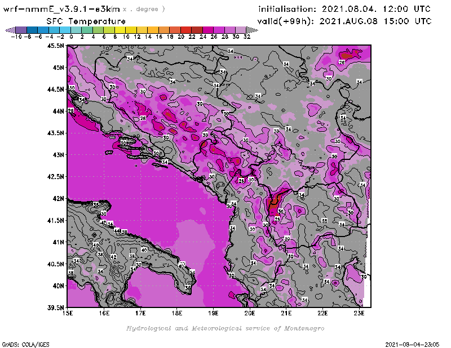451x348 pixels.
Task: Click the gray arrow end above 32
Action: coord(251,30)
